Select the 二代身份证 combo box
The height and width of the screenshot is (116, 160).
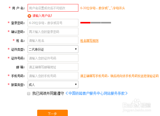(53, 49)
